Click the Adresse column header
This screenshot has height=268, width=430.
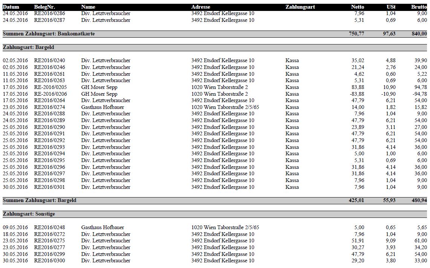coord(200,7)
